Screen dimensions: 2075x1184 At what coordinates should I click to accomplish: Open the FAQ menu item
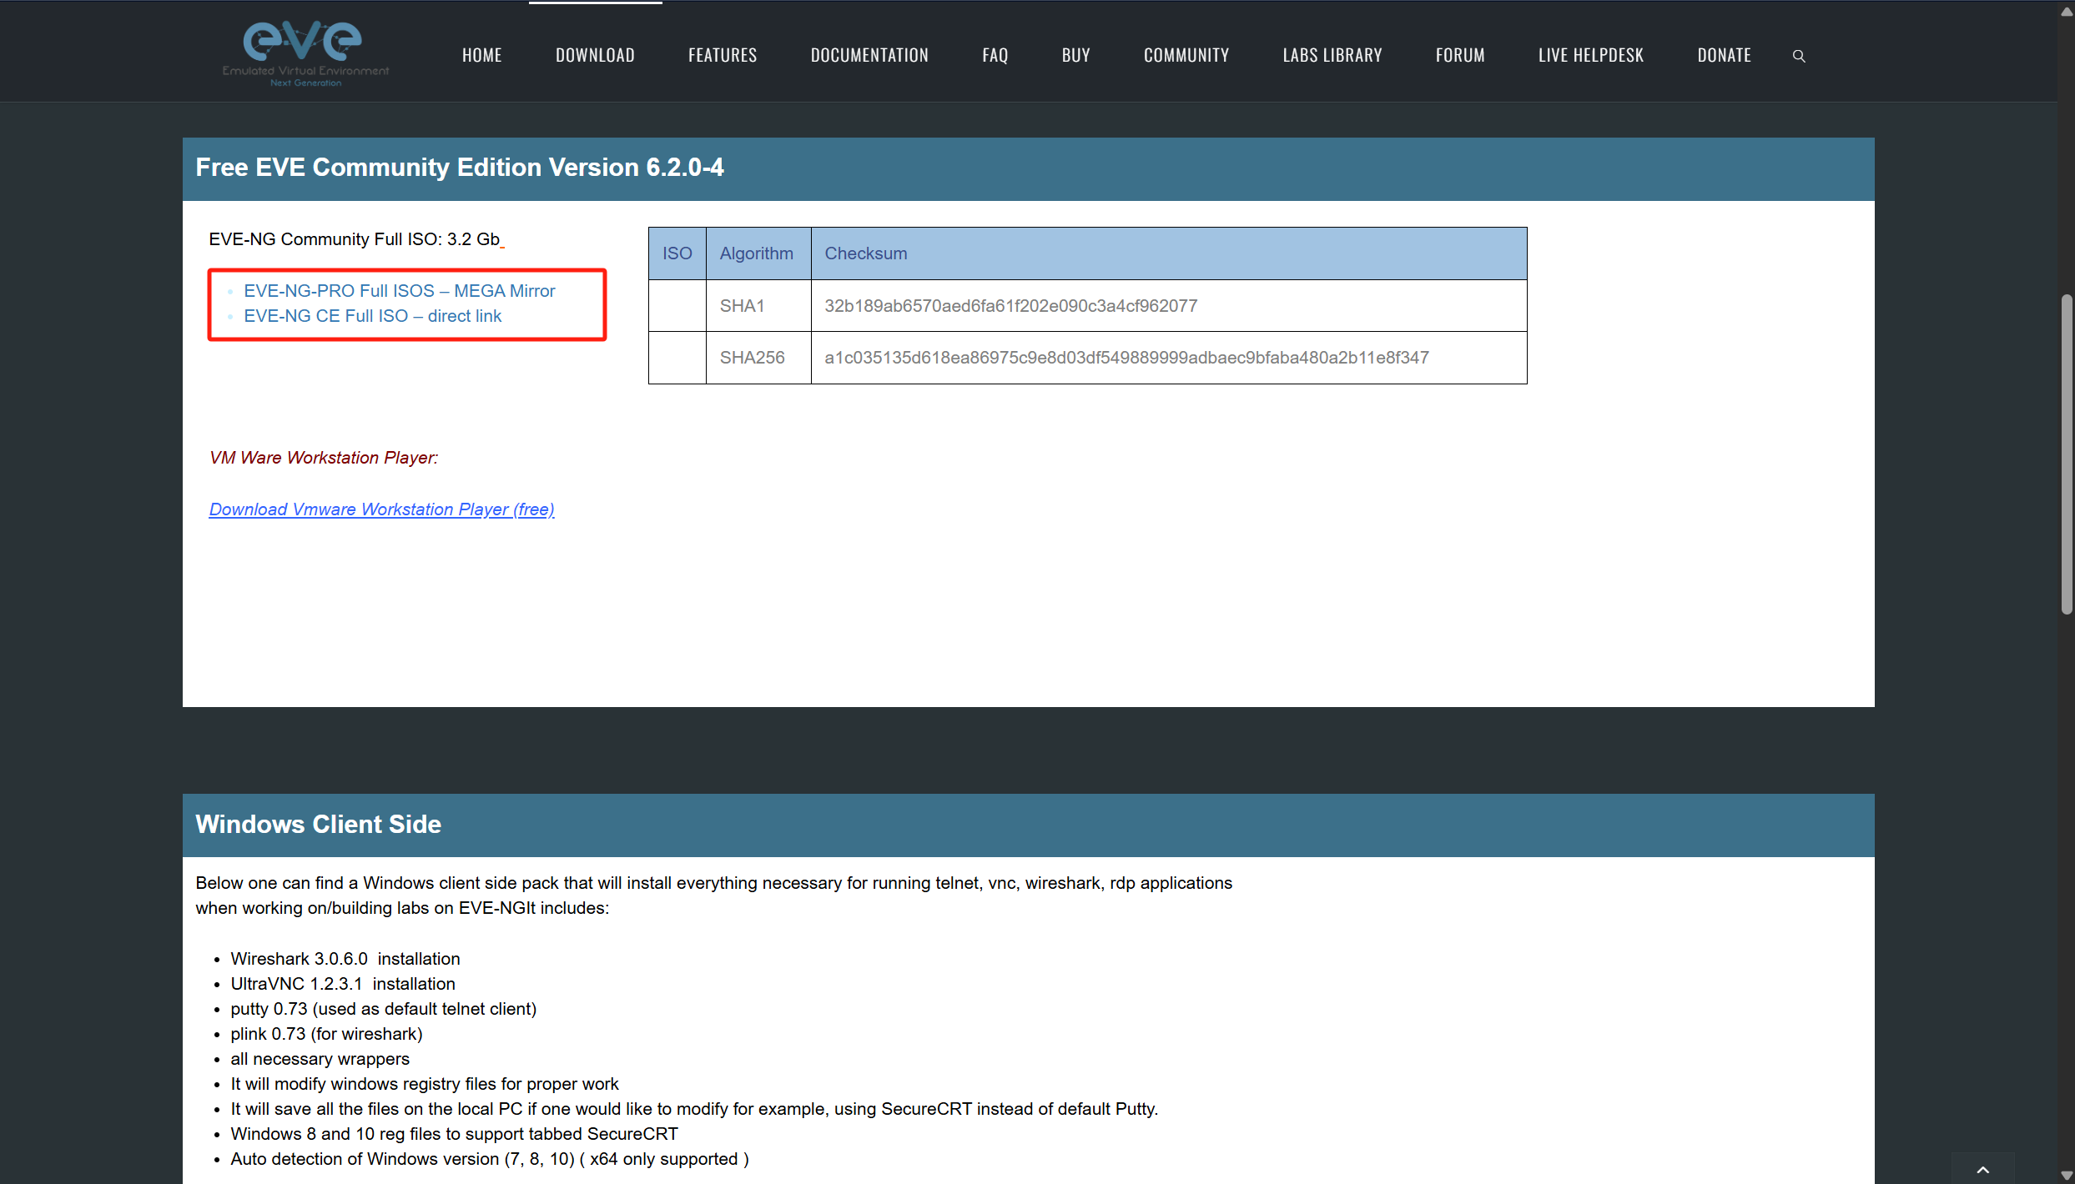tap(995, 55)
